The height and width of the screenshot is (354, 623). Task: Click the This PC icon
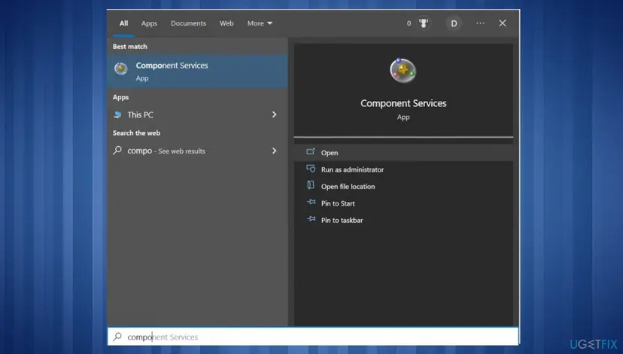117,114
